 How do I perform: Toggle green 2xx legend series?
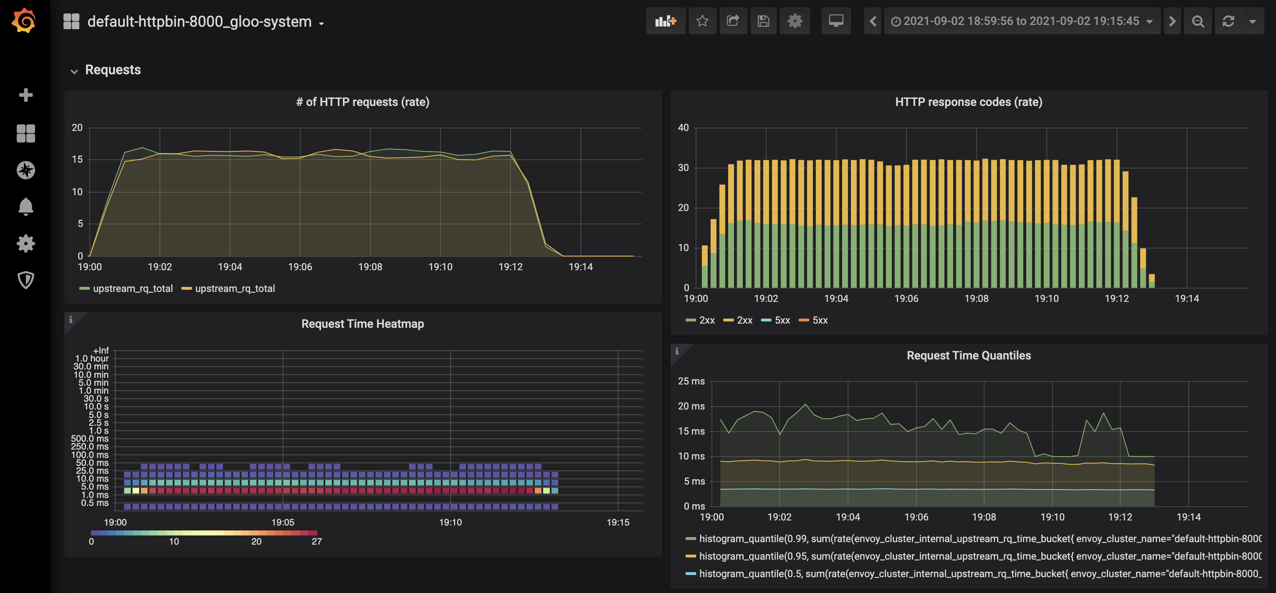[x=707, y=320]
